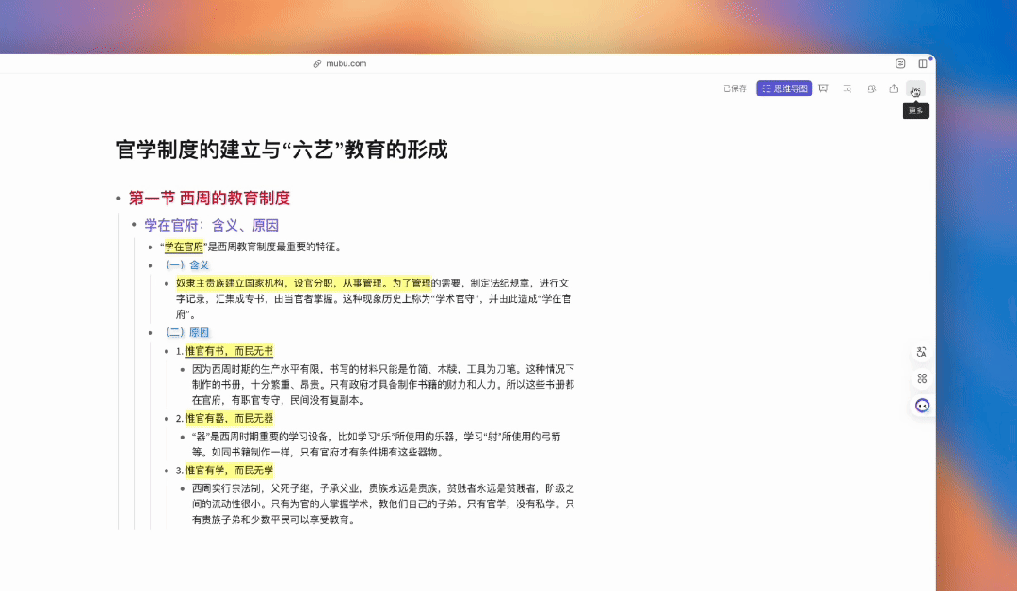The height and width of the screenshot is (591, 1017).
Task: Click the paragraph starting 西周实行宗法制
Action: click(383, 504)
